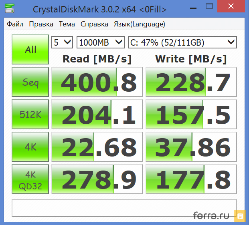
Task: Click the Write [MB/s] column header
Action: click(x=191, y=59)
